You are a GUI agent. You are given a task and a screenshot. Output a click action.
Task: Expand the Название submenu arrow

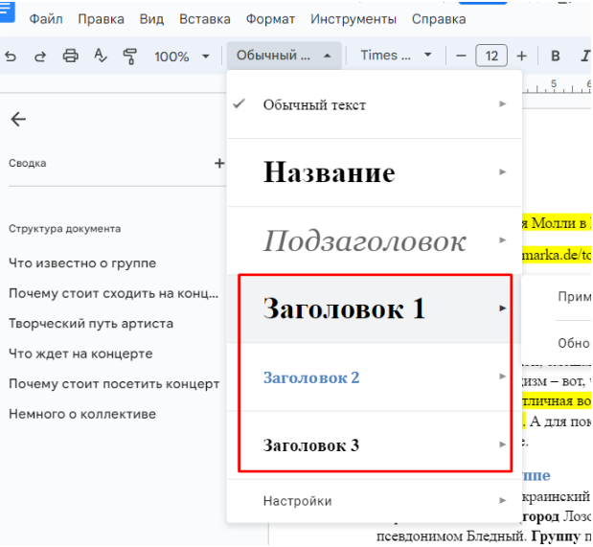[502, 172]
